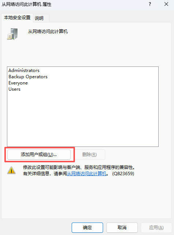Image resolution: width=174 pixels, height=235 pixels.
Task: Select Backup Operators in the list
Action: click(28, 77)
